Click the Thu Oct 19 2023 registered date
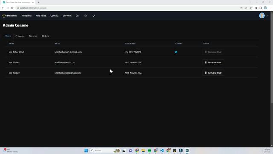Viewport: 273px width, 154px height. click(x=133, y=52)
